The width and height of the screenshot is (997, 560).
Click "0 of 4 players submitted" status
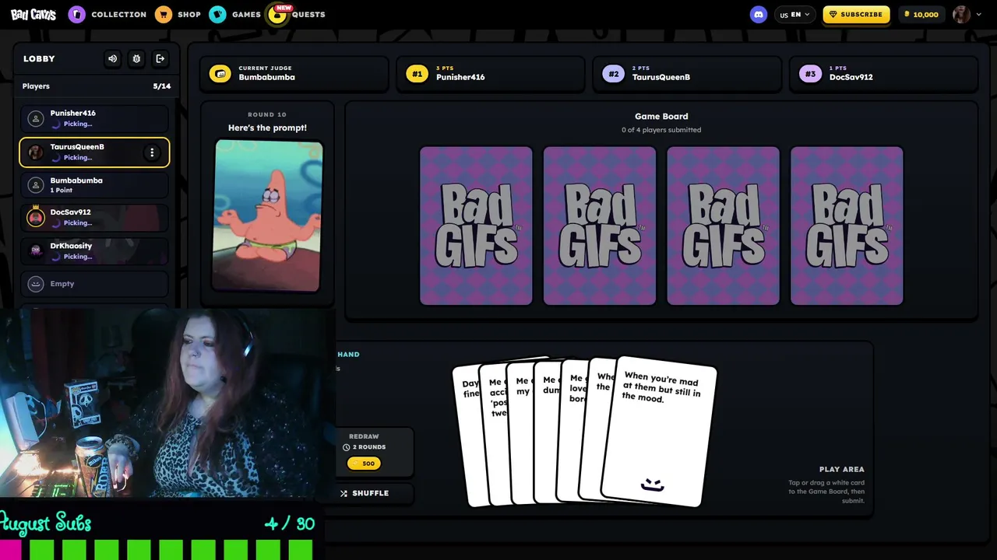661,130
